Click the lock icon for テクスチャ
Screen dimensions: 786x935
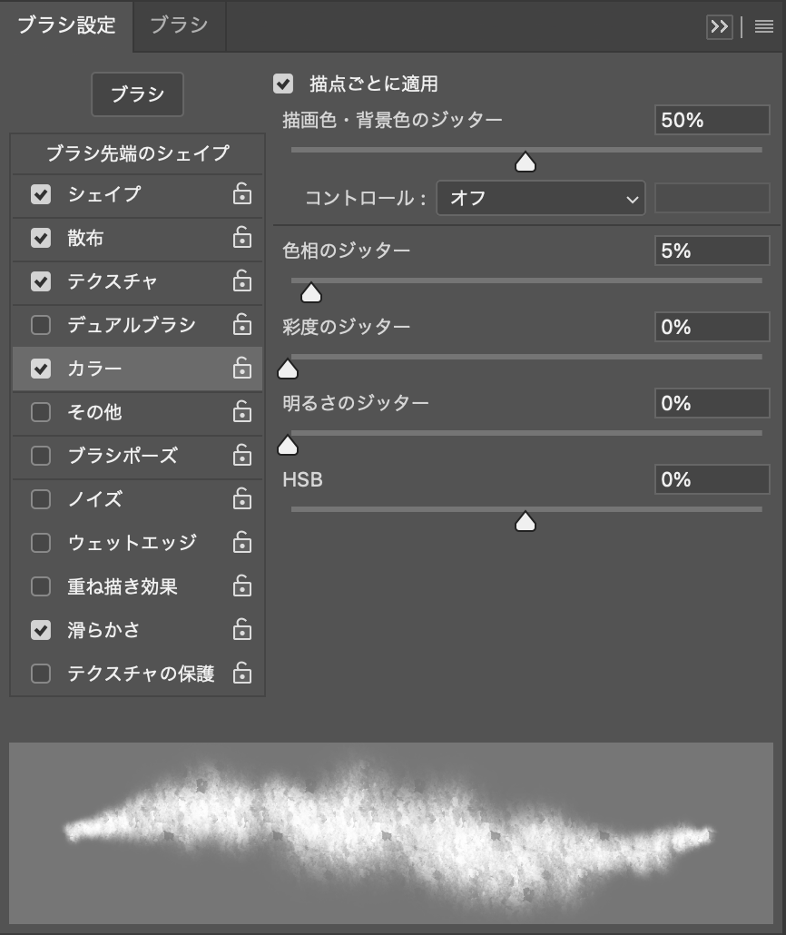click(x=241, y=281)
